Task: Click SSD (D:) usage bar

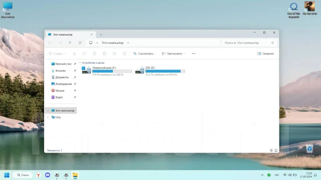Action: point(165,71)
